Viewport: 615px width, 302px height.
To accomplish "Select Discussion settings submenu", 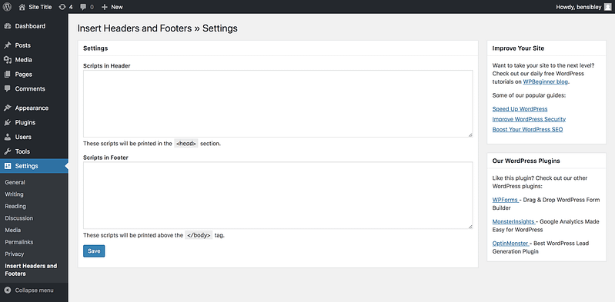I will (x=18, y=218).
